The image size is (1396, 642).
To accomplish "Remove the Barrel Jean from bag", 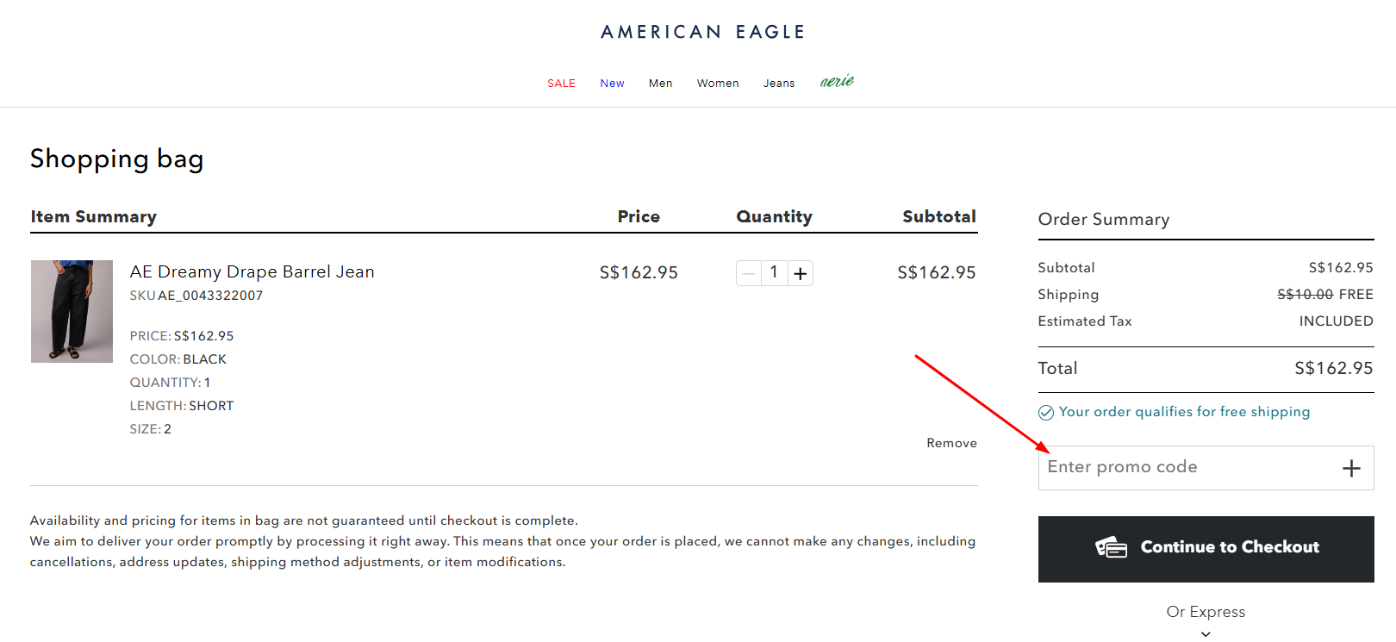I will pyautogui.click(x=951, y=443).
